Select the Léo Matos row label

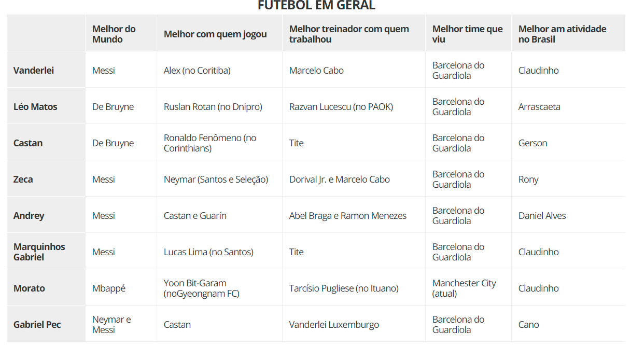coord(35,107)
